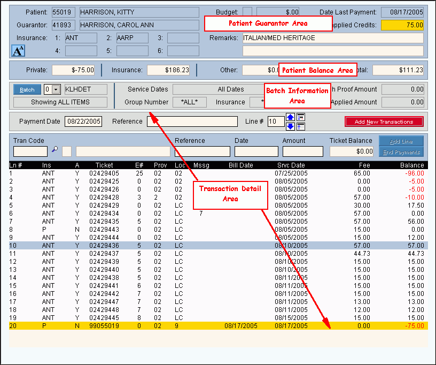Click the Payment Date field 08/22/2005
Viewport: 436px width, 365px height.
tap(83, 121)
